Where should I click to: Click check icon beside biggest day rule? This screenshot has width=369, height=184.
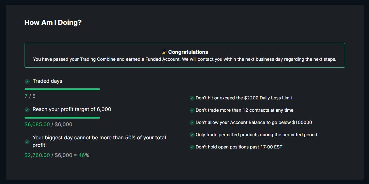[x=27, y=142]
